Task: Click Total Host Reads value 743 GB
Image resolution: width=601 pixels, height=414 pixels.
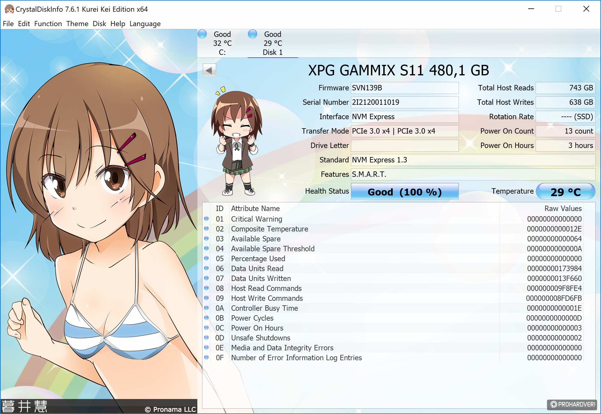Action: click(565, 88)
